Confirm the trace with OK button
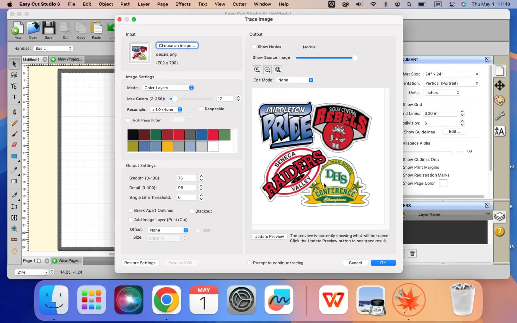 point(383,263)
